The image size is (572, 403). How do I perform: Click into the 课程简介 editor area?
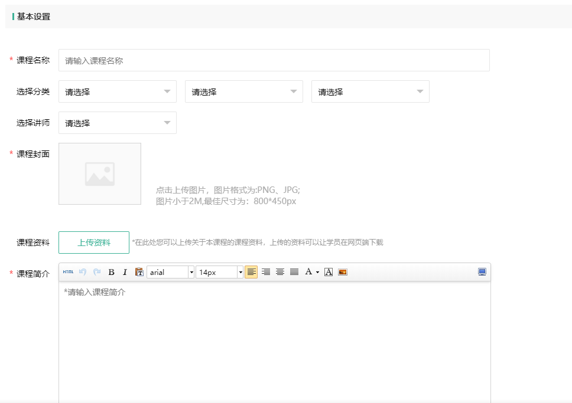[x=275, y=342]
